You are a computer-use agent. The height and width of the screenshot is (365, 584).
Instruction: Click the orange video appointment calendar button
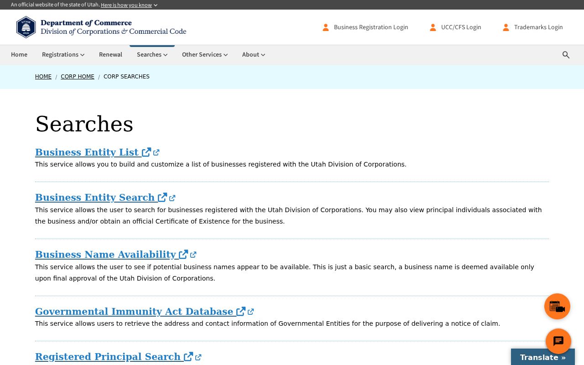pos(557,306)
